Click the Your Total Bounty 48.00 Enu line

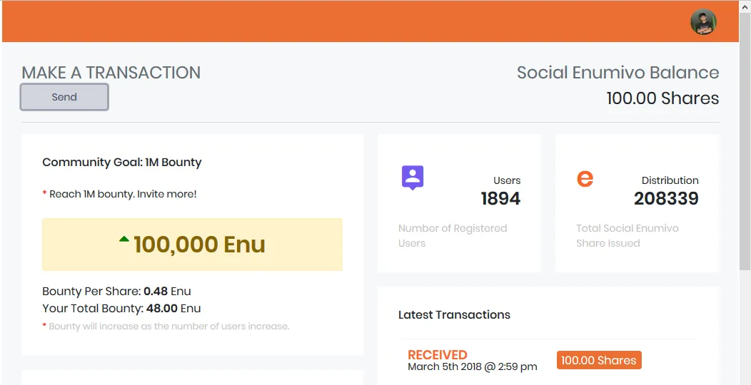121,309
